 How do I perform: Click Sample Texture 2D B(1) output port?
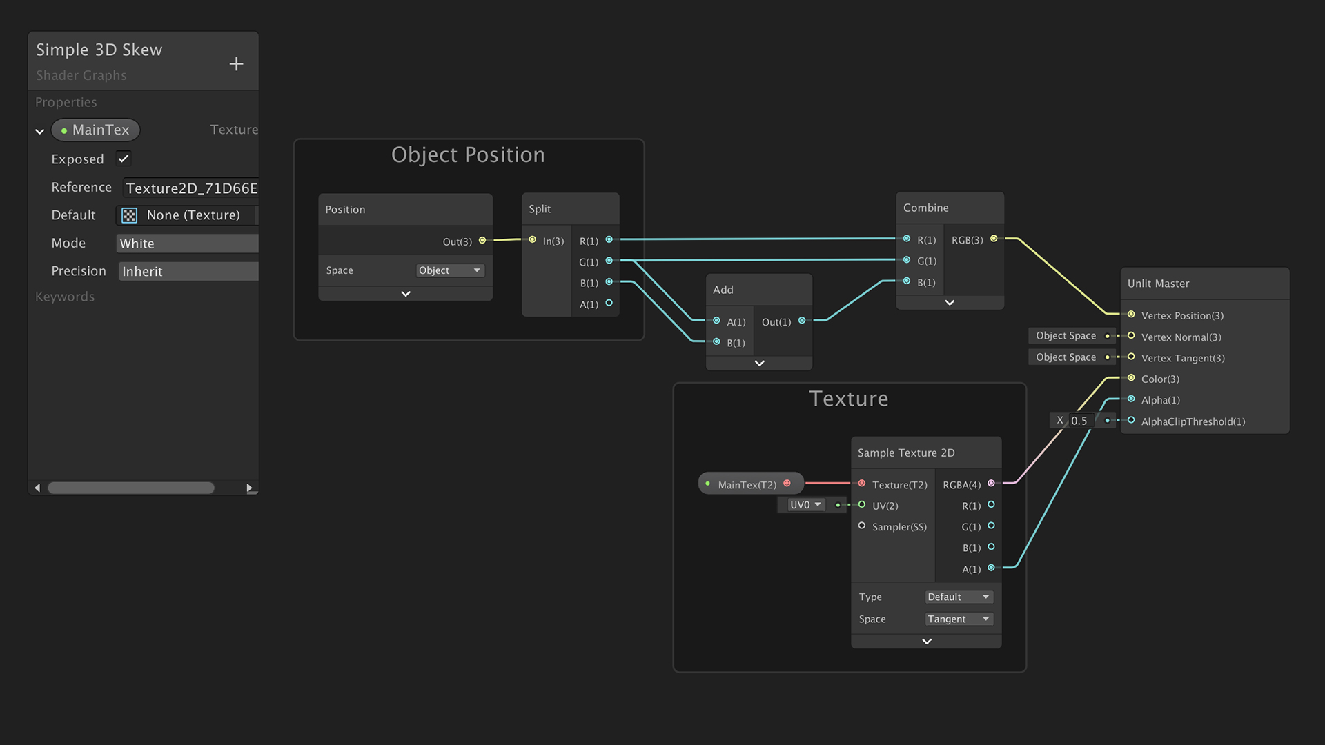tap(992, 547)
